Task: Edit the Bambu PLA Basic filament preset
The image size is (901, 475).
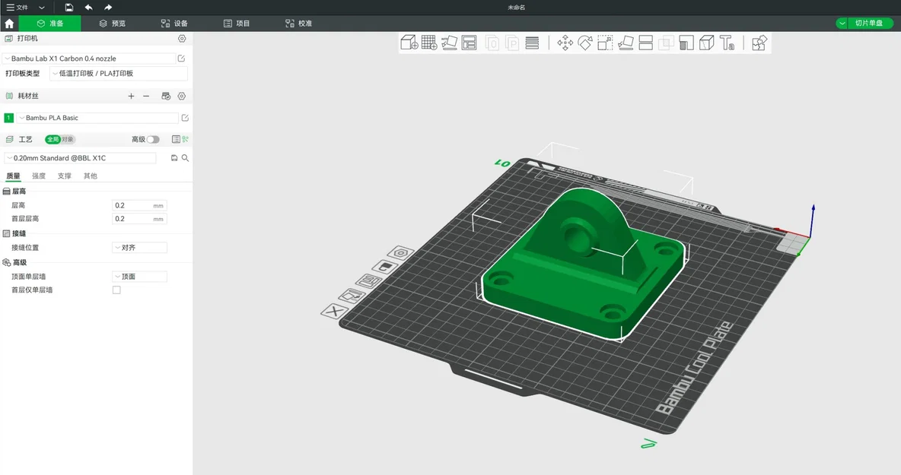Action: [x=185, y=118]
